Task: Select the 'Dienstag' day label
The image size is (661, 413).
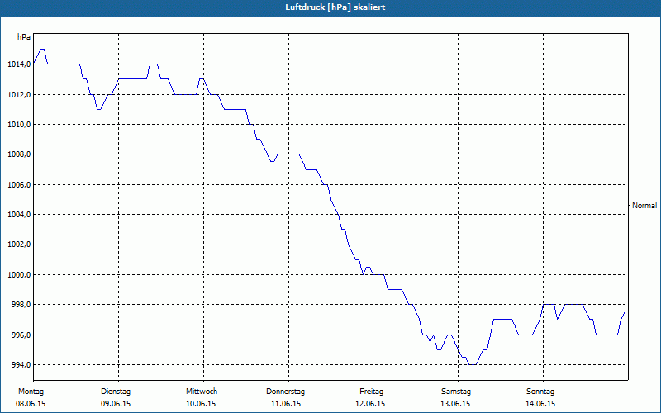Action: pyautogui.click(x=116, y=391)
